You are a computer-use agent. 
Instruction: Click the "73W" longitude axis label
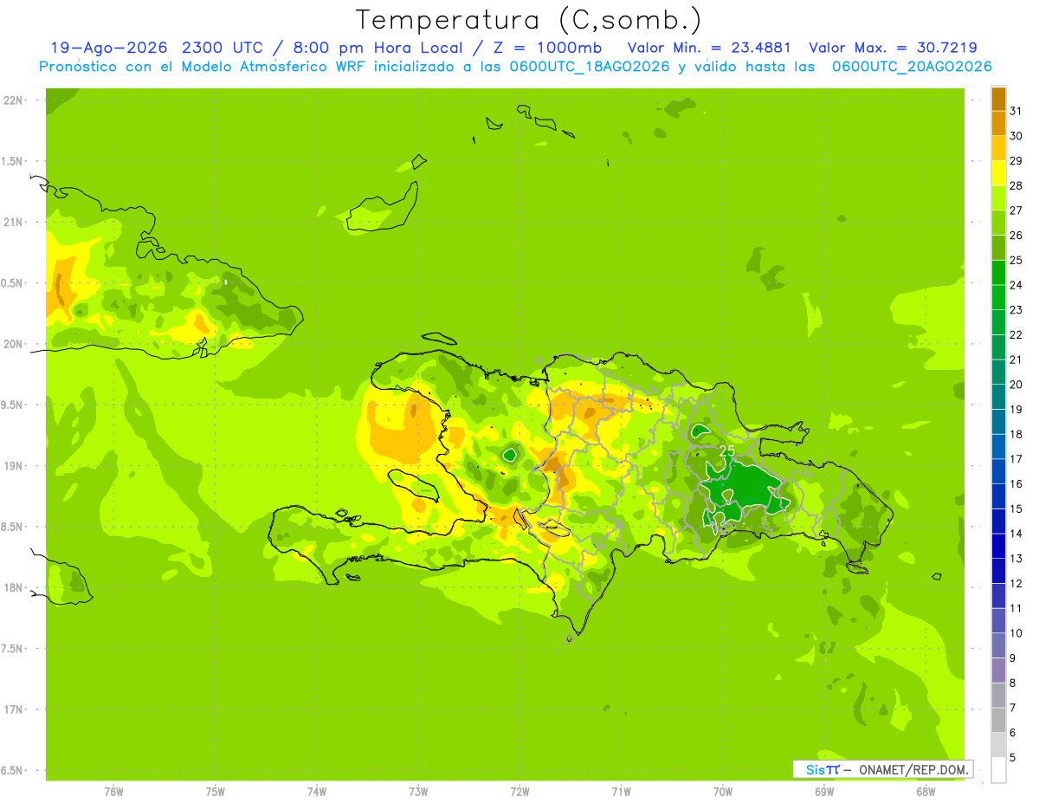pyautogui.click(x=418, y=791)
